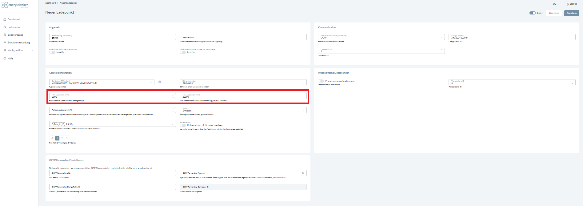Viewport: 583px width, 206px height.
Task: Click the Laderegeln icon in sidebar
Action: click(x=5, y=27)
